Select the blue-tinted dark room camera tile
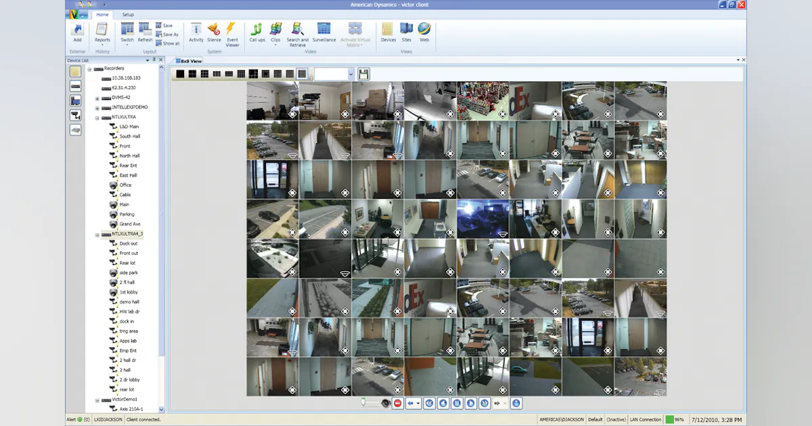The width and height of the screenshot is (812, 426). [483, 218]
